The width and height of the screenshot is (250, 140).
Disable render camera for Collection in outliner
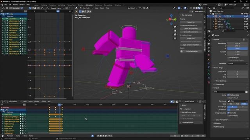point(247,14)
